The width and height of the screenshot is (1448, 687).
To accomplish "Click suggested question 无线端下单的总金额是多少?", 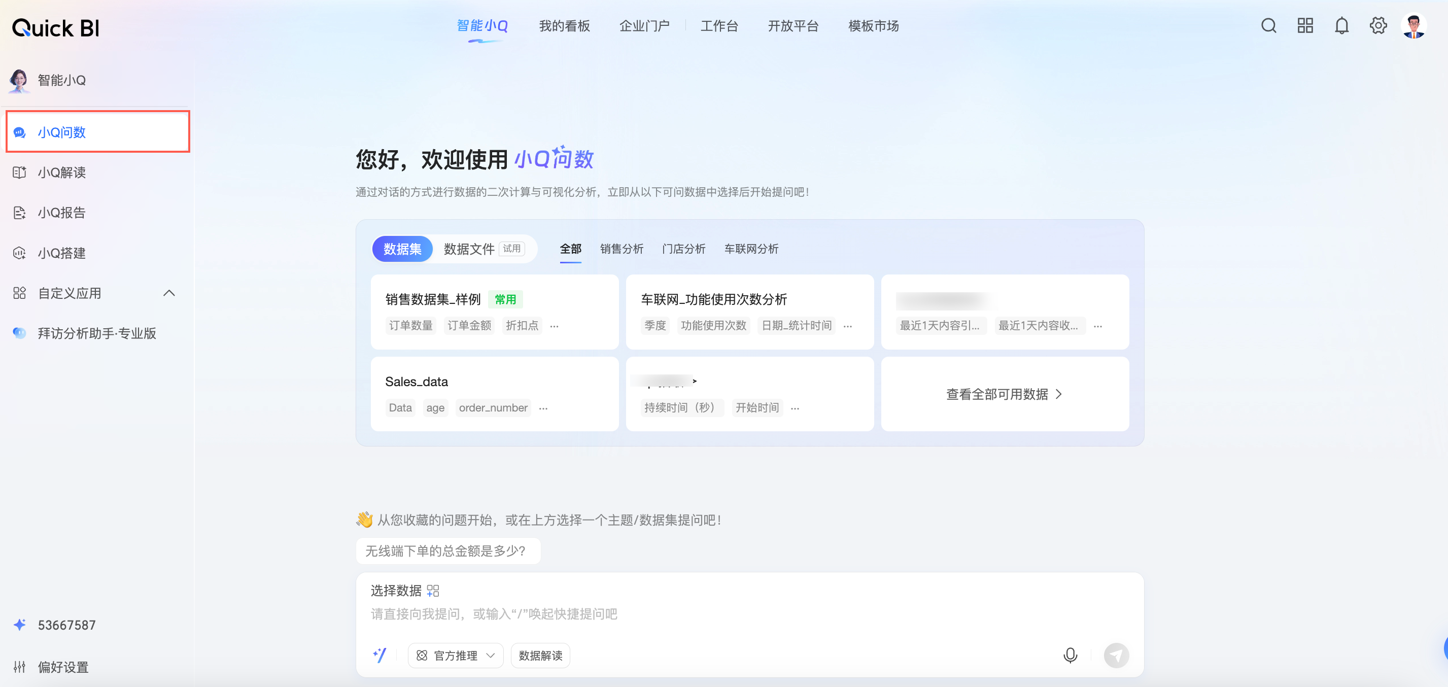I will tap(447, 551).
